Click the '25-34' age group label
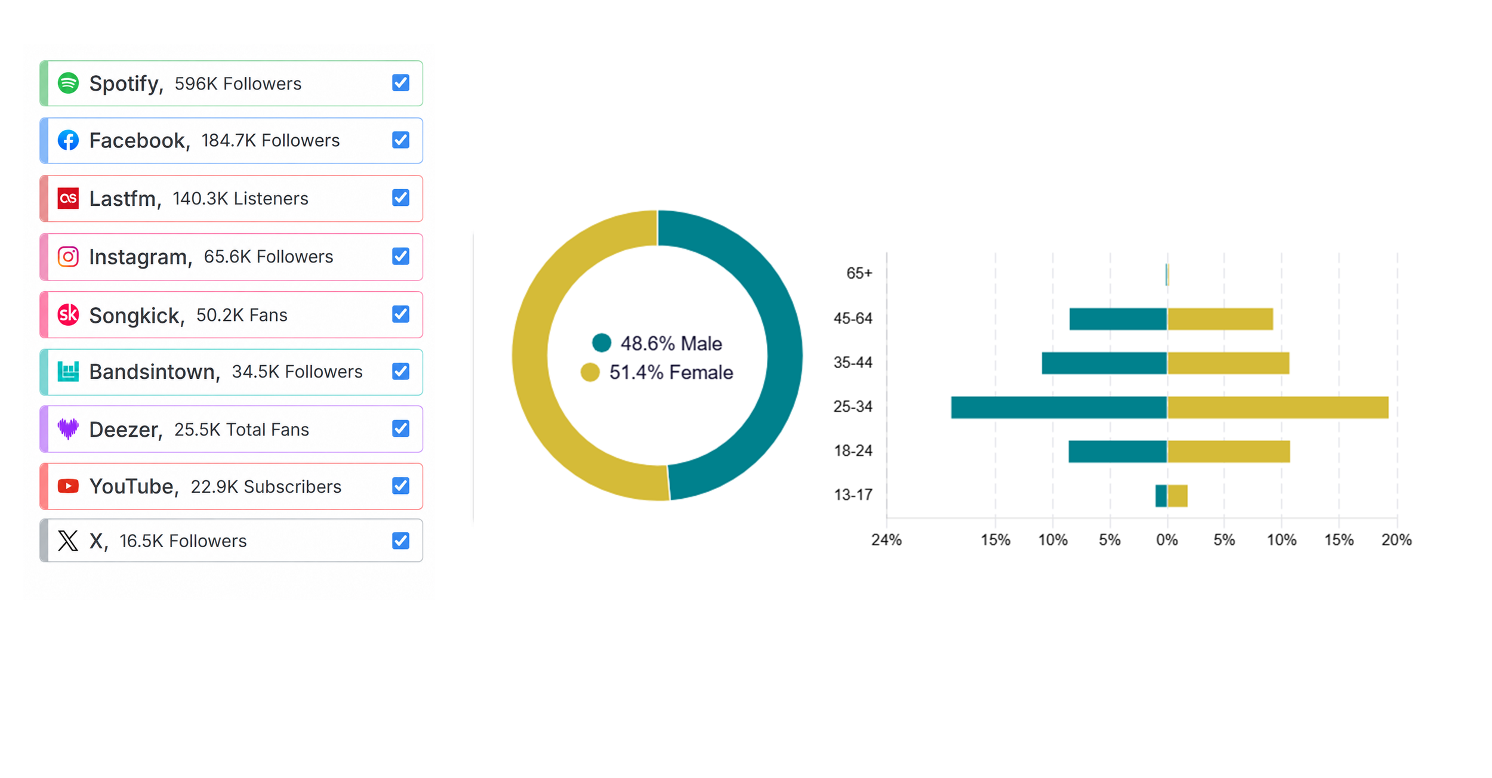The height and width of the screenshot is (778, 1492). click(x=853, y=407)
